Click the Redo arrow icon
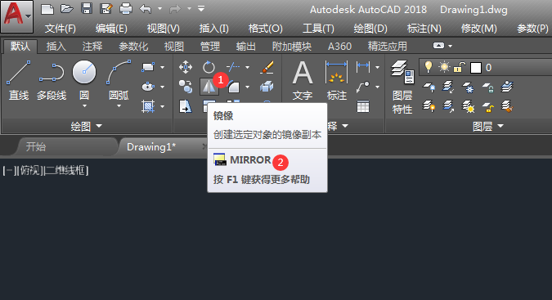 tap(175, 9)
